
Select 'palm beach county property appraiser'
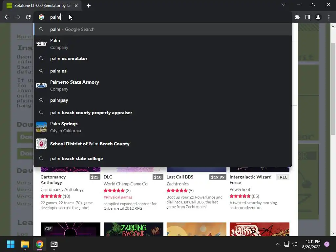coord(163,113)
